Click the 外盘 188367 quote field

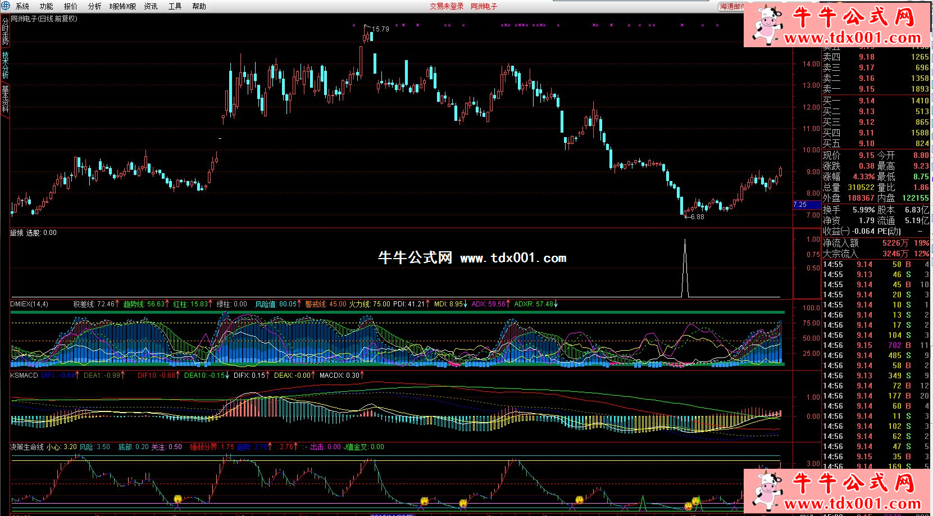(848, 198)
